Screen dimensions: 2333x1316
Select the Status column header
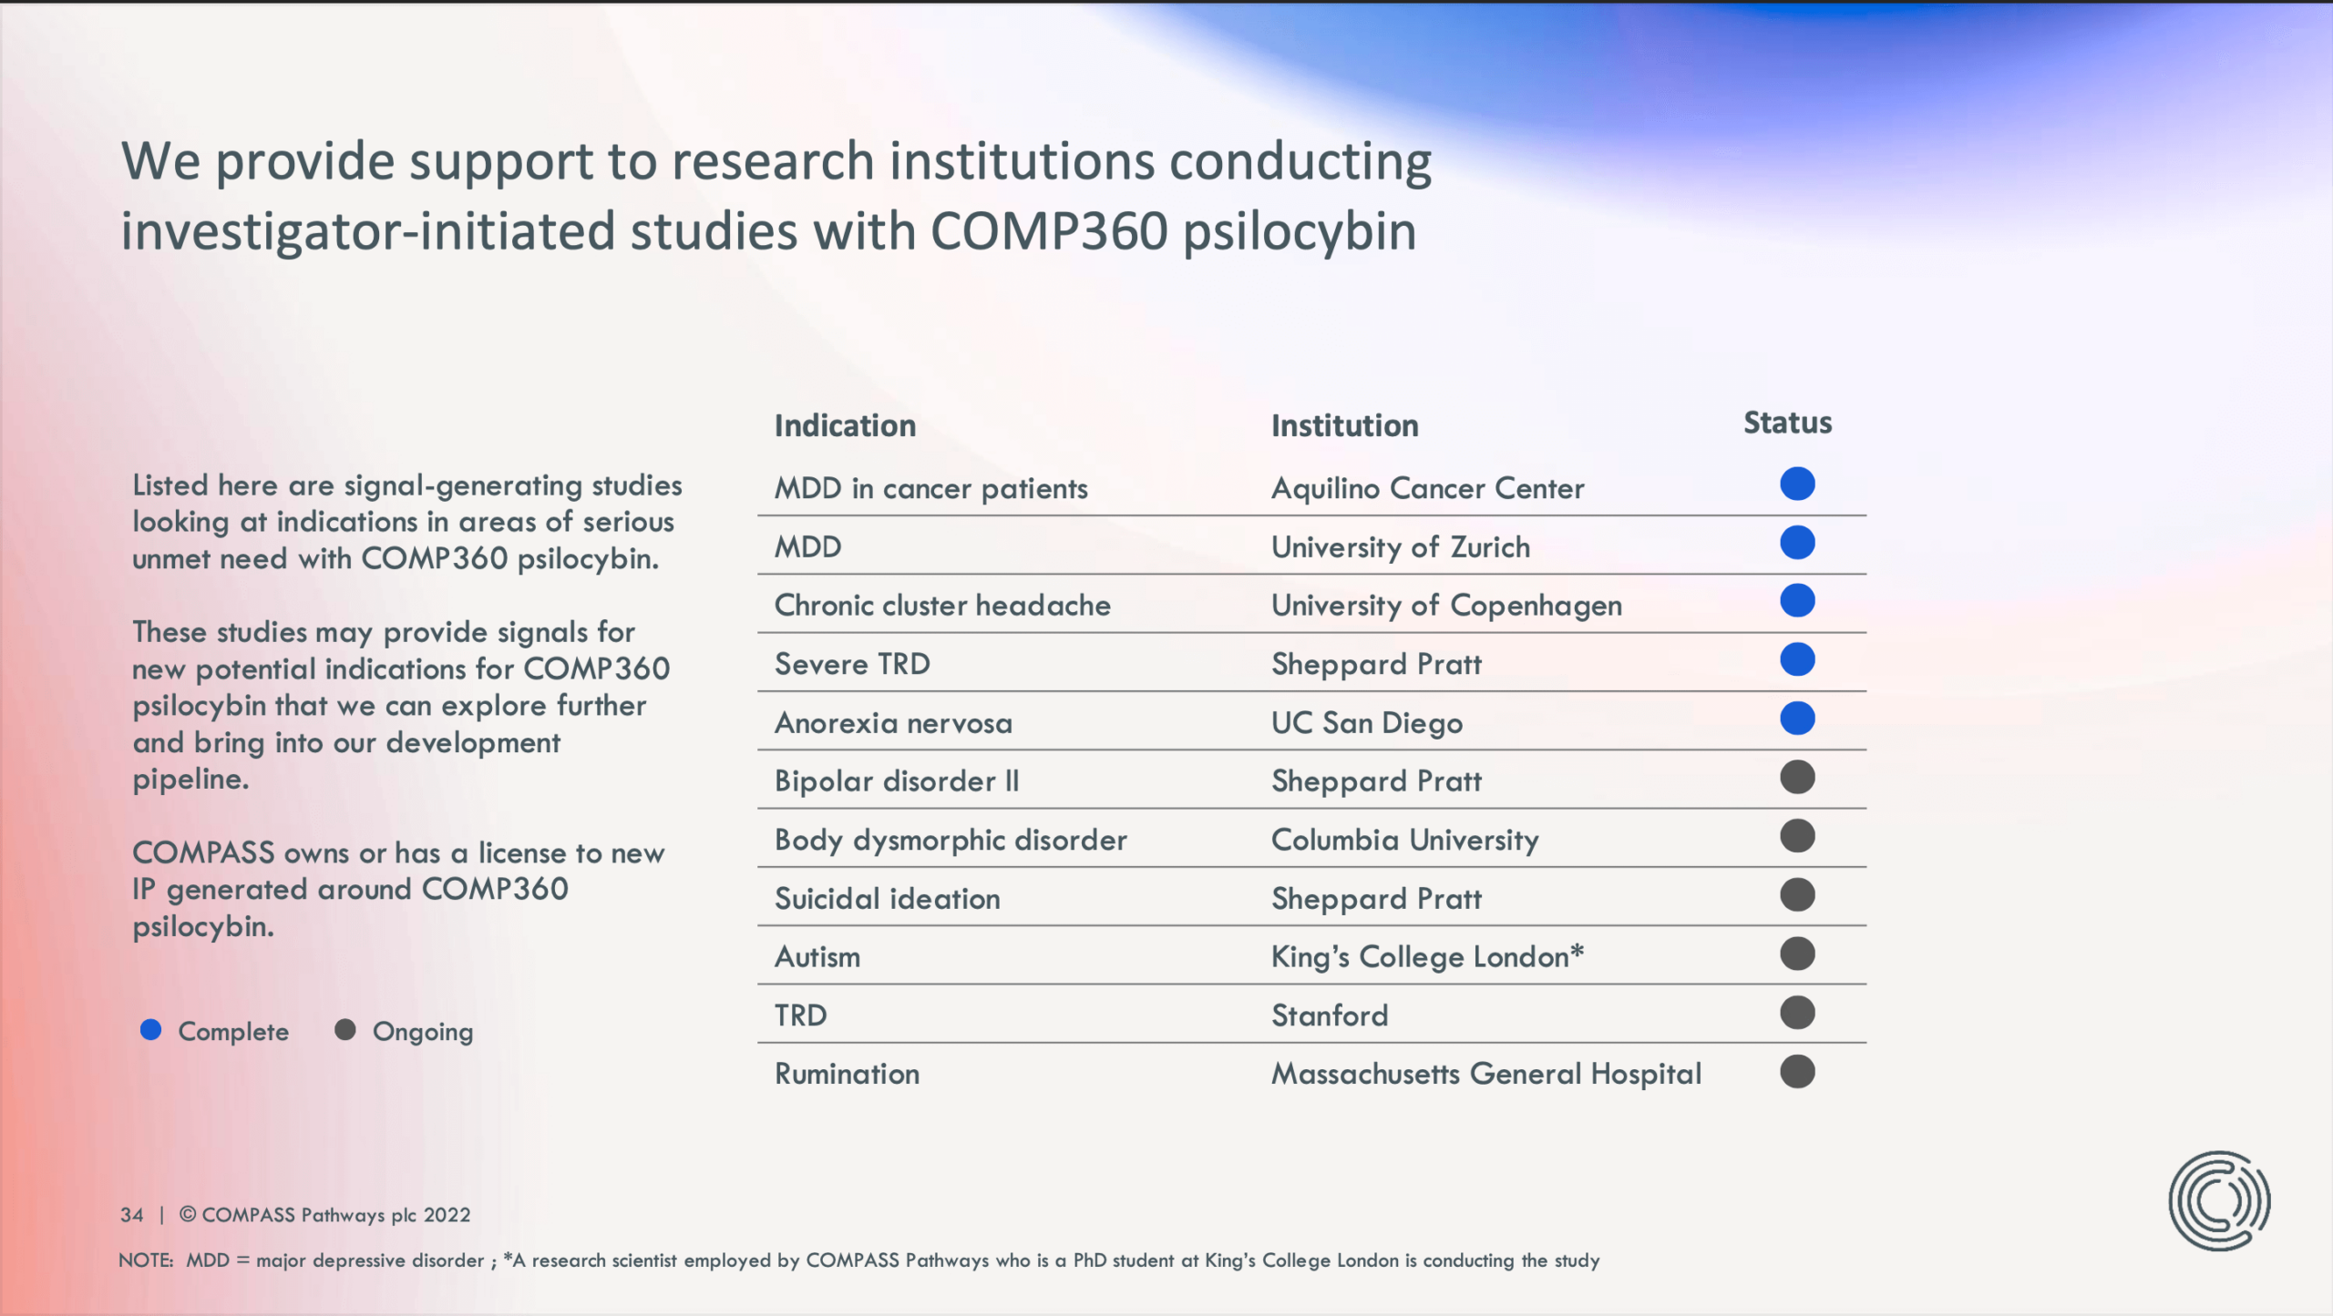1787,423
